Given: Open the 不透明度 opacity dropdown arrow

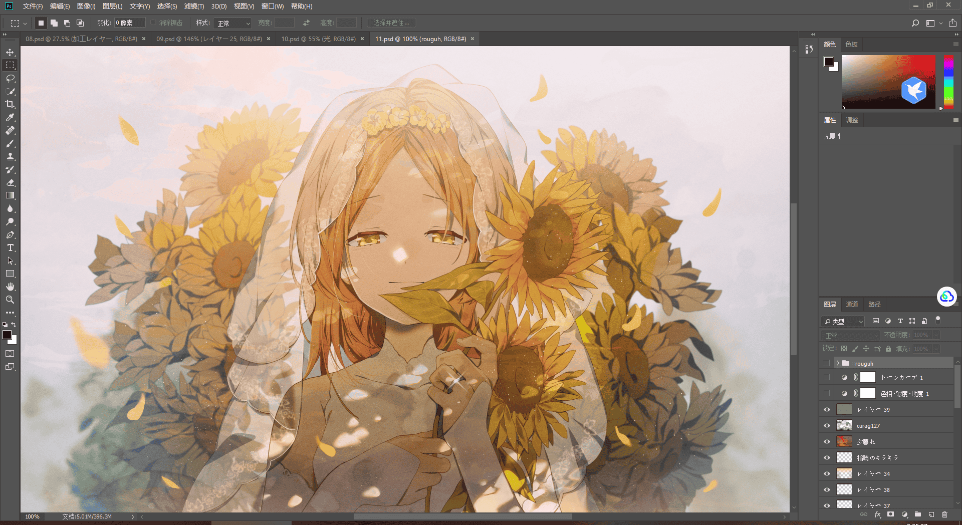Looking at the screenshot, I should point(936,335).
